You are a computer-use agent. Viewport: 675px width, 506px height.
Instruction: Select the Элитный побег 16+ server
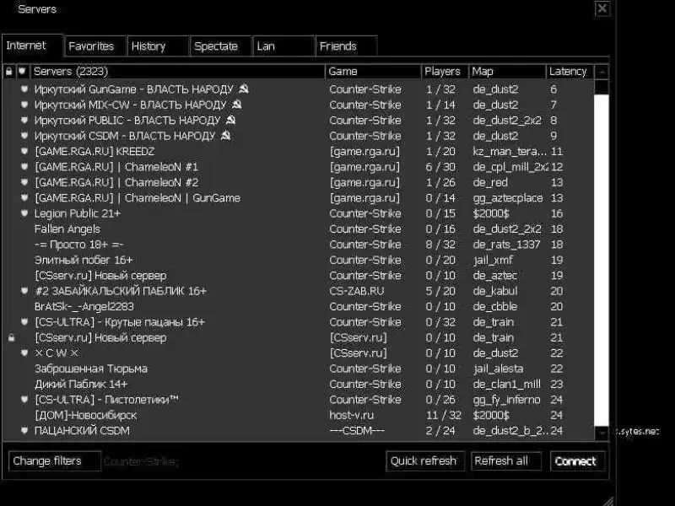[x=298, y=260]
